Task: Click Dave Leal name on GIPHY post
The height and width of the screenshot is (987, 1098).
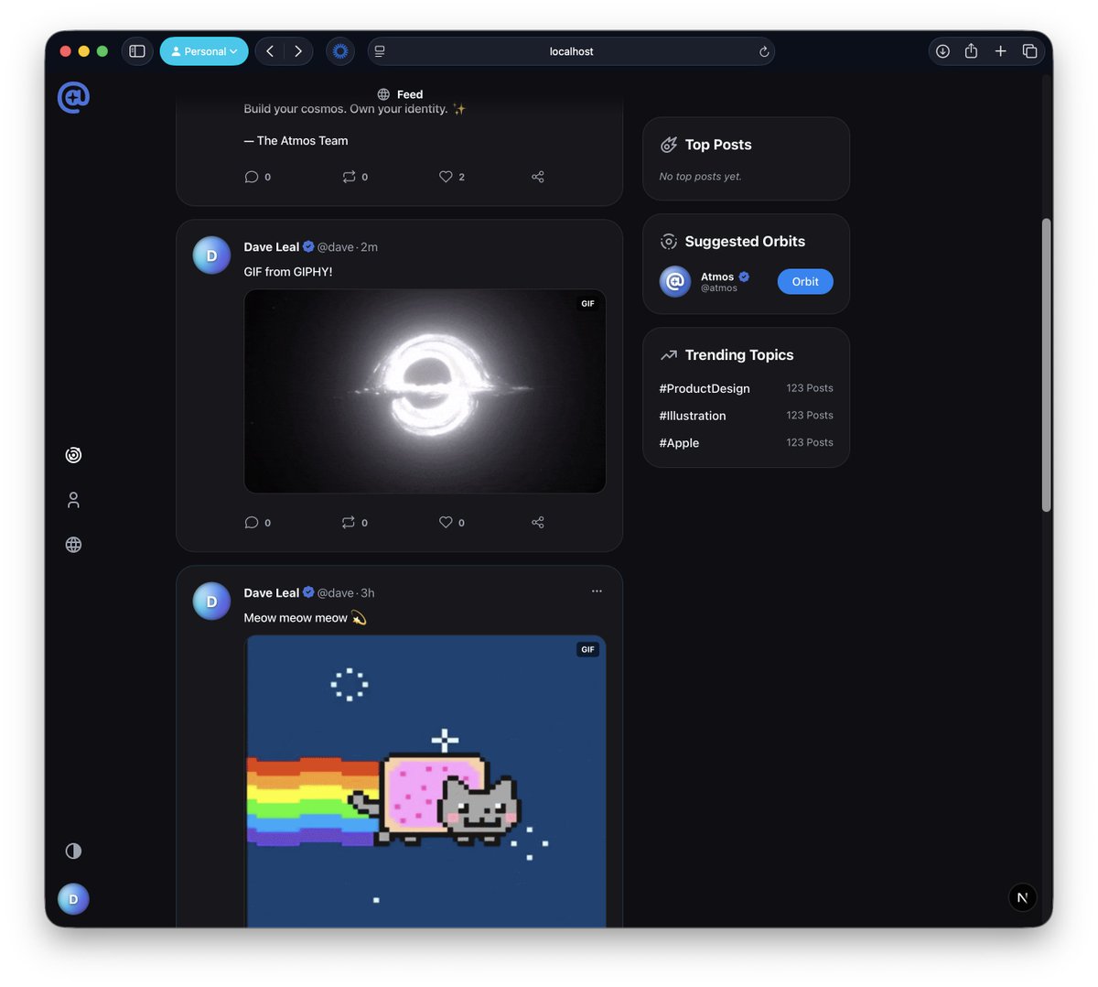Action: coord(272,247)
